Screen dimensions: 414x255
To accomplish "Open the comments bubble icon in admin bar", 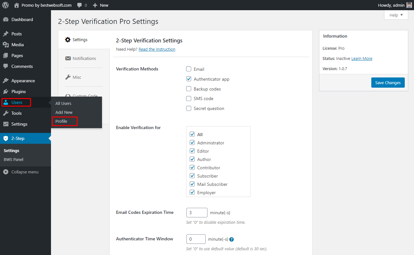I will 79,5.
